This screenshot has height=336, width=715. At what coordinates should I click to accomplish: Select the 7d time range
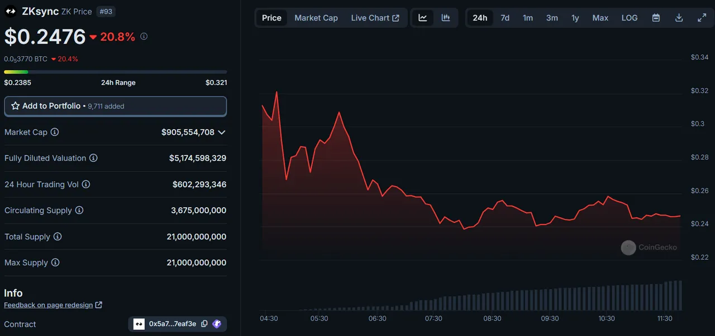[x=505, y=18]
